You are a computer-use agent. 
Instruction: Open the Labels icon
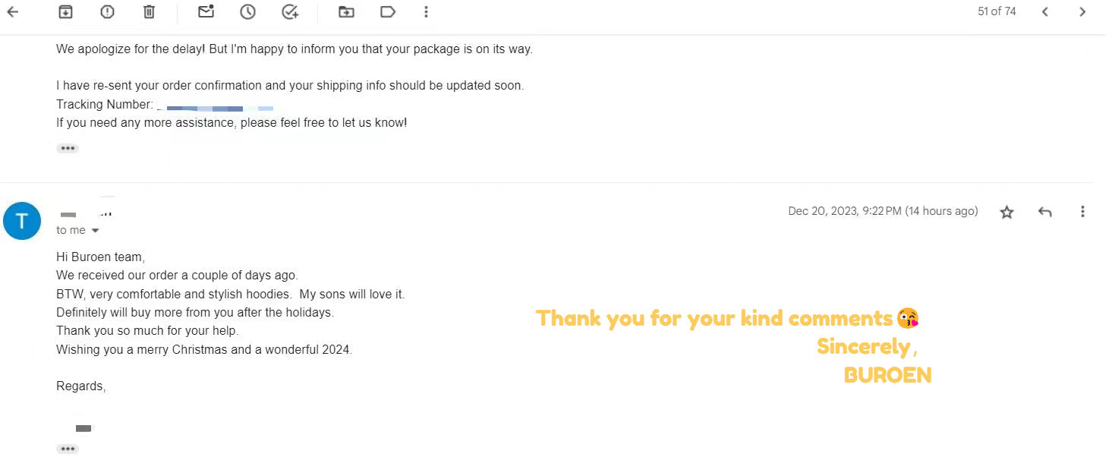(x=388, y=11)
